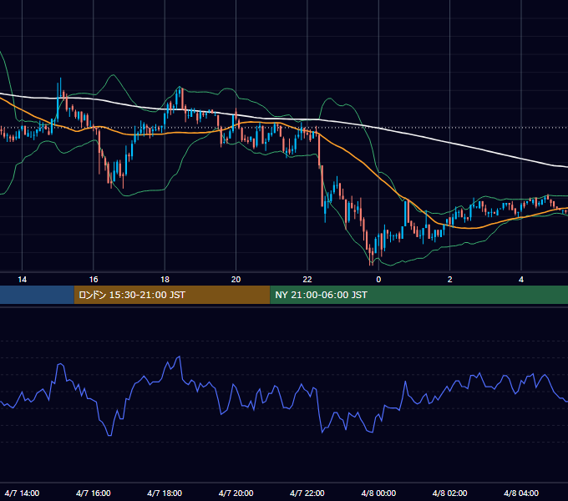Click the '4/8 00:00' oscillator time label
This screenshot has width=568, height=501.
coord(378,493)
